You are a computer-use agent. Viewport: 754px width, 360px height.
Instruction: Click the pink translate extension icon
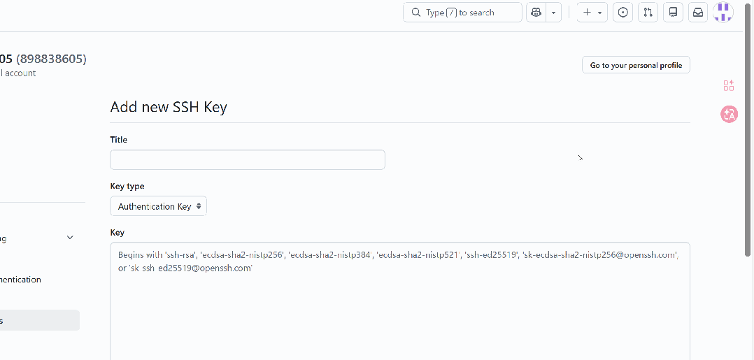coord(729,115)
